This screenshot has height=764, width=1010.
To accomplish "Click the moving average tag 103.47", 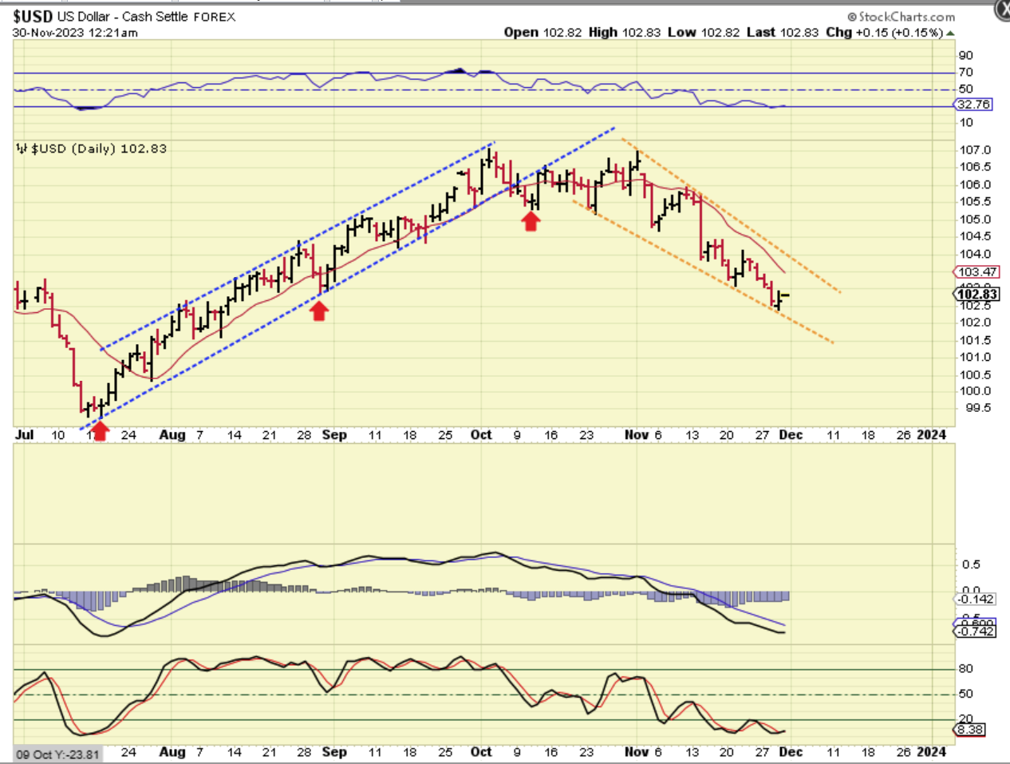I will [978, 272].
